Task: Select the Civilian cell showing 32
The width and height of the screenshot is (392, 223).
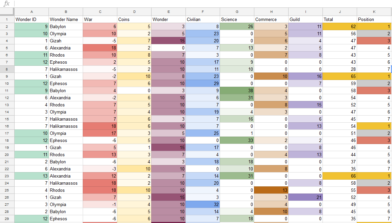Action: [x=203, y=204]
